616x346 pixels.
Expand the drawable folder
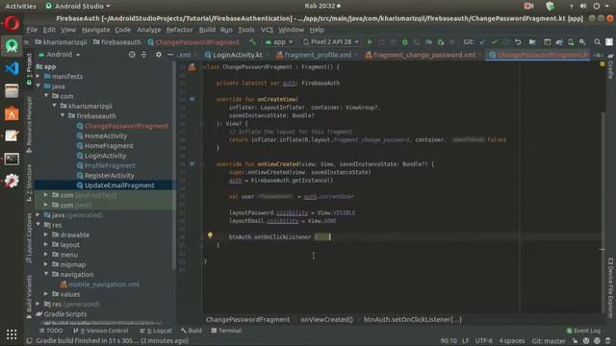46,235
